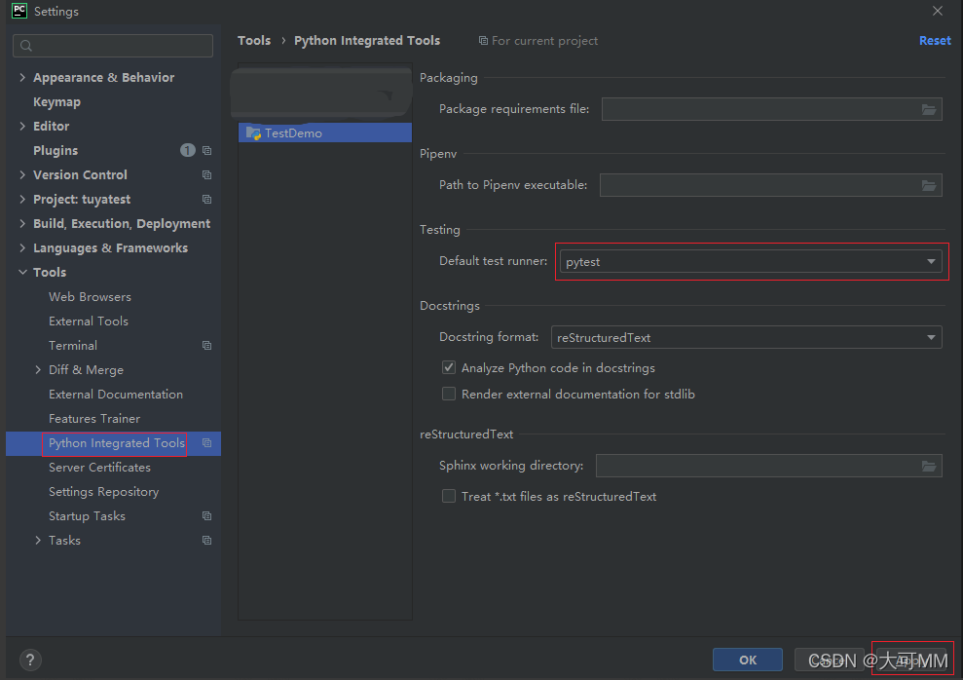Expand the Version Control section
The height and width of the screenshot is (680, 963).
[x=22, y=175]
